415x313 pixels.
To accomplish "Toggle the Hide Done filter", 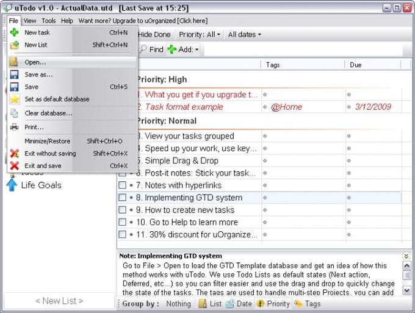I will tap(154, 34).
